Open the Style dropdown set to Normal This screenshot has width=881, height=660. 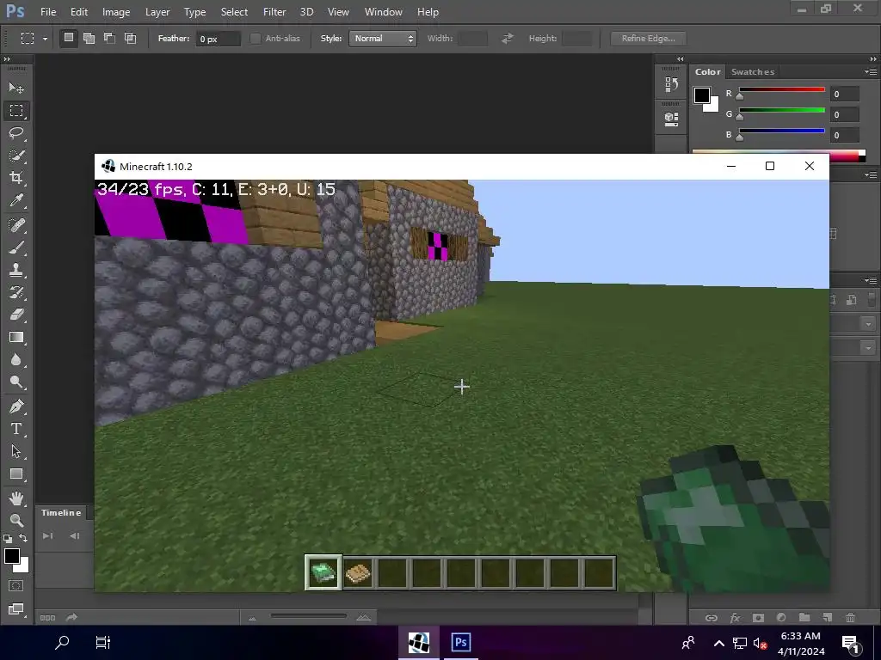pos(383,38)
